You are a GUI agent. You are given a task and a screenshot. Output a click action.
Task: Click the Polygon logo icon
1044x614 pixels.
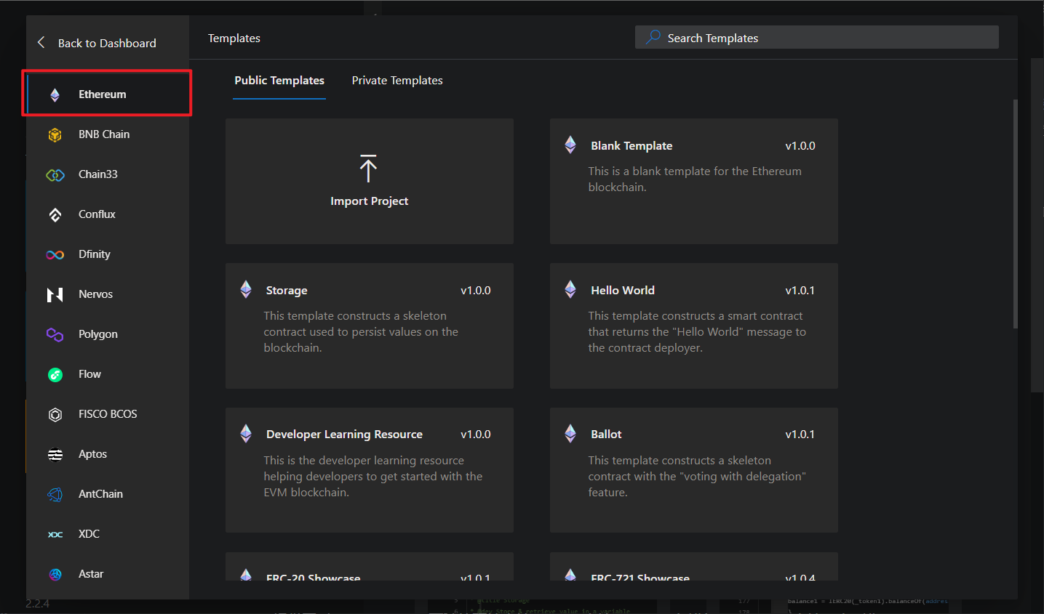(x=55, y=334)
